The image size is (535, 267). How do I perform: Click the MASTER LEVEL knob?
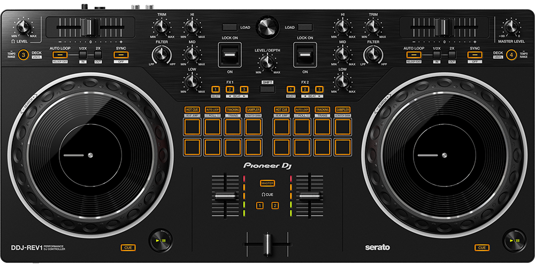click(x=510, y=27)
